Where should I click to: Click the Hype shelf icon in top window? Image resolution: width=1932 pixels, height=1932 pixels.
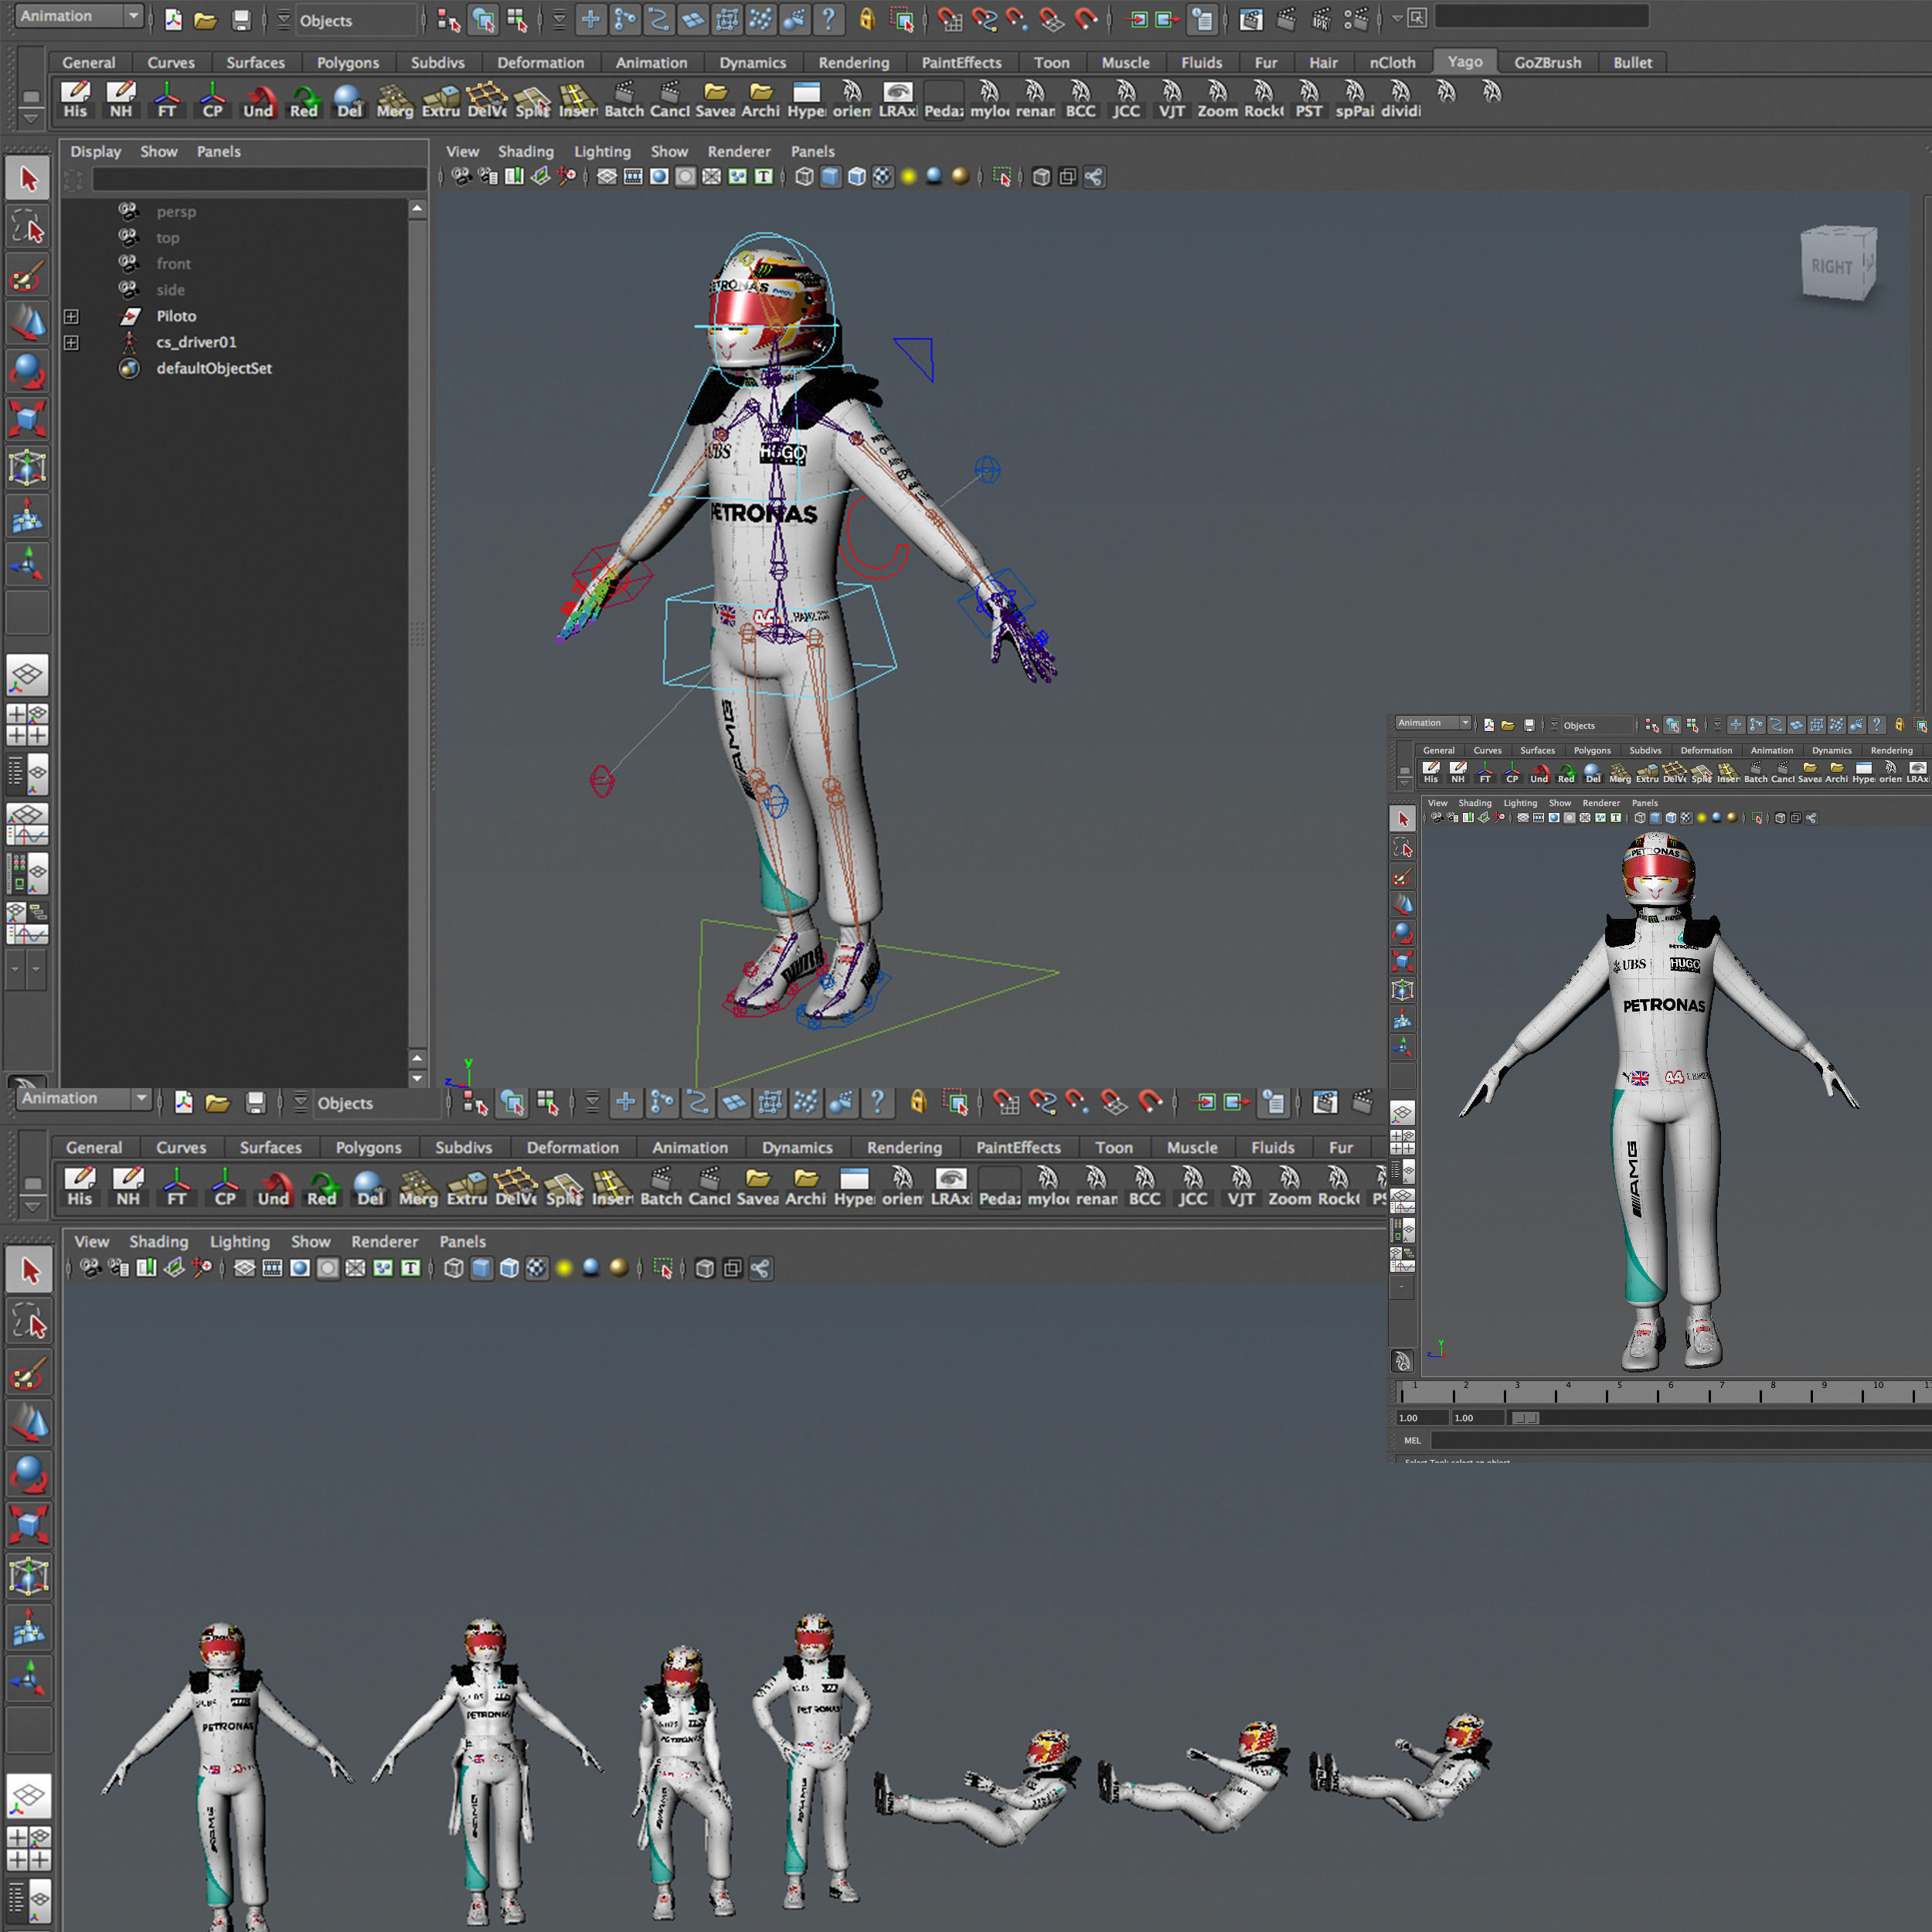[806, 99]
